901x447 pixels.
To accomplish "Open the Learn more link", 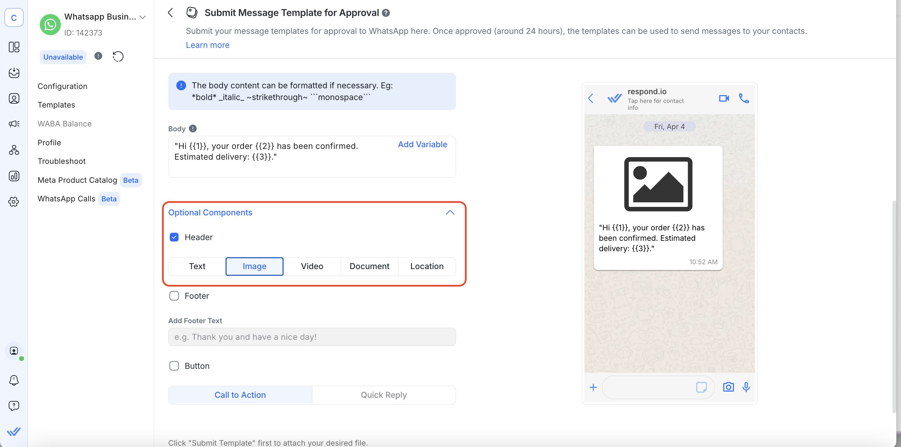I will [x=207, y=45].
